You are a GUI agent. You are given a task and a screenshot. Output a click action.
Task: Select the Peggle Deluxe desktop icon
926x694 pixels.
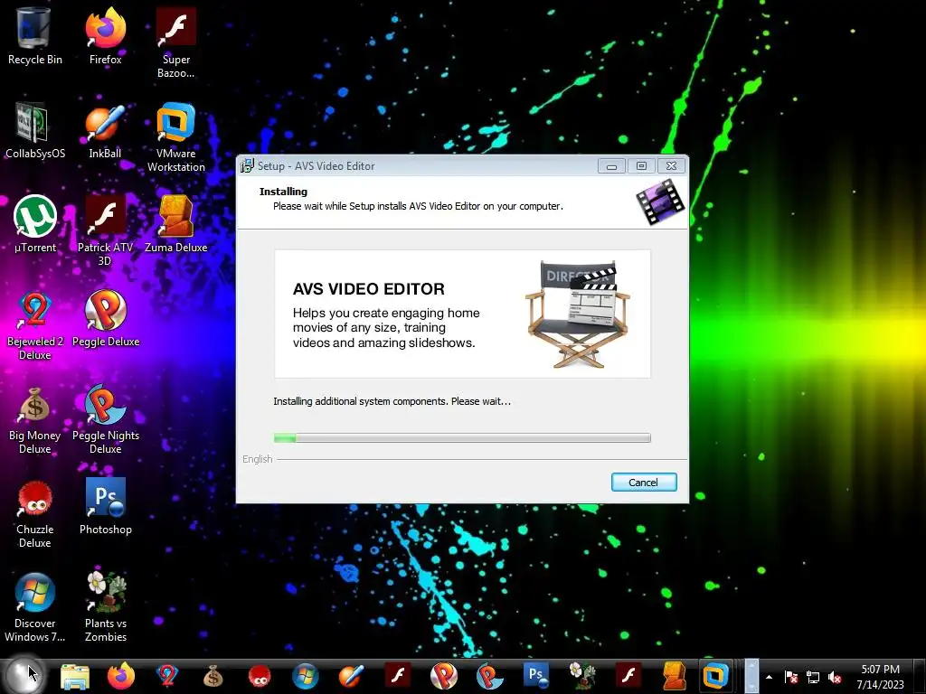[x=105, y=318]
